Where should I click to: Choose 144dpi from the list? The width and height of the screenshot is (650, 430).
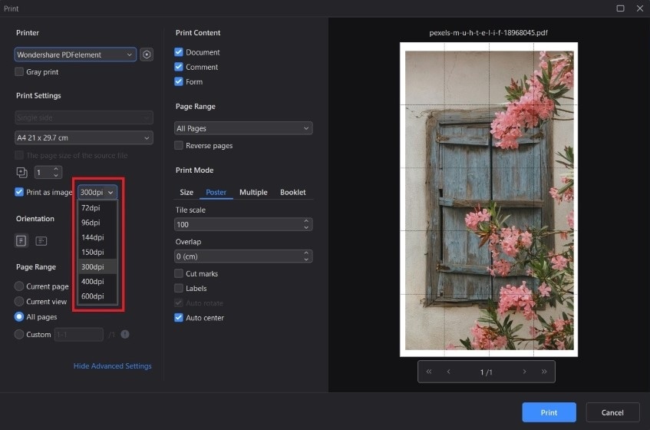point(97,237)
